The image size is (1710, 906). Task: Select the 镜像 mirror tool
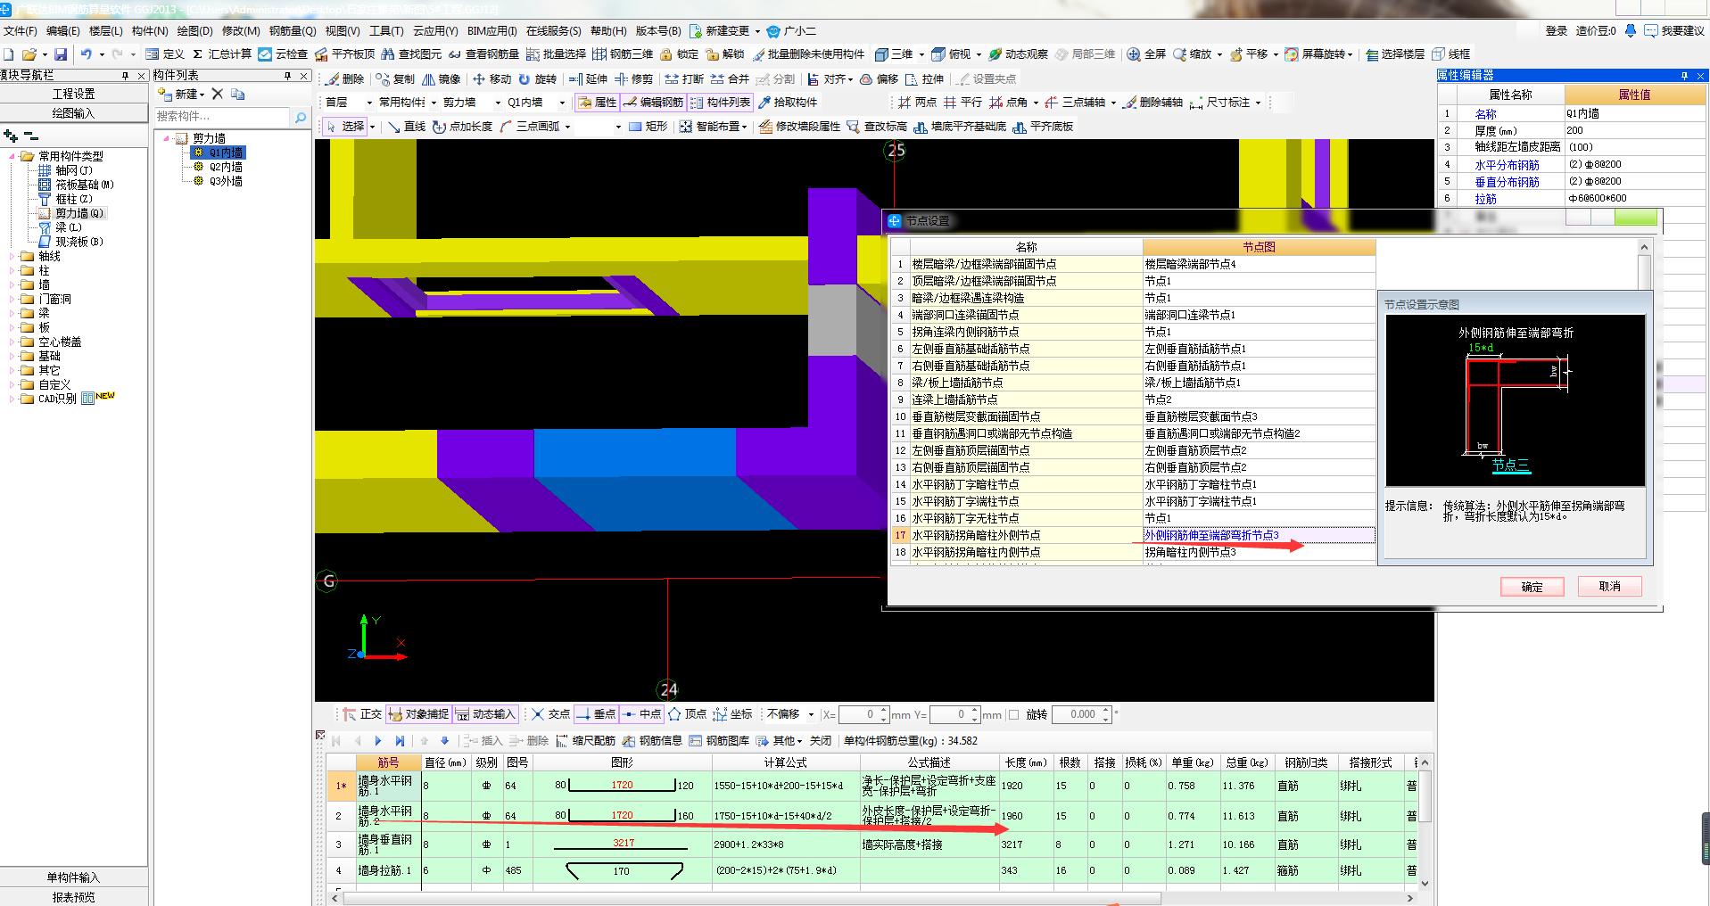(442, 79)
